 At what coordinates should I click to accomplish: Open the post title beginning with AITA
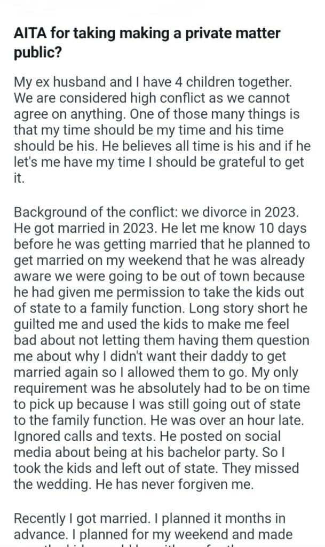(146, 33)
